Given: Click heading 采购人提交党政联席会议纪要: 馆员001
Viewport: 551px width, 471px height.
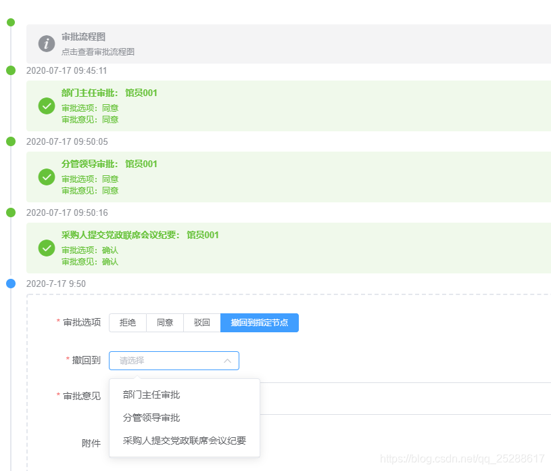Looking at the screenshot, I should coord(140,235).
